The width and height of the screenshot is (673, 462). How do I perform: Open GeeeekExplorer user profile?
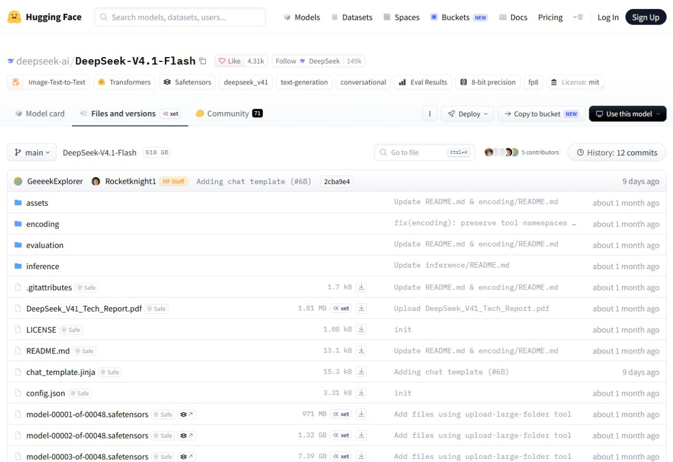[x=55, y=181]
